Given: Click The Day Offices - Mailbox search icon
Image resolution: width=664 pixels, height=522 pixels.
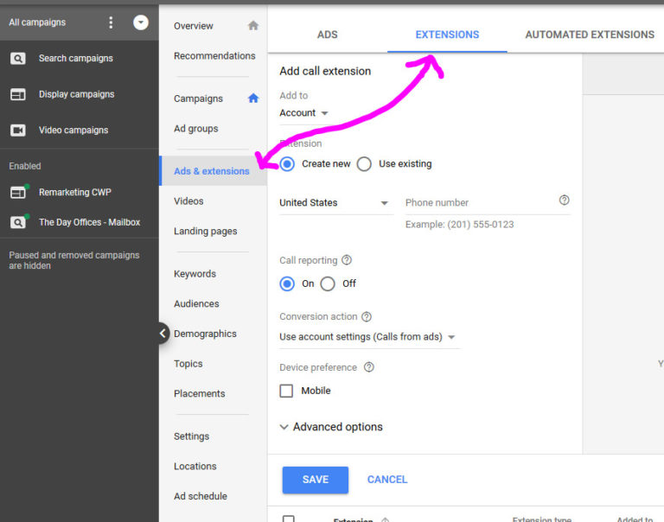Looking at the screenshot, I should click(x=19, y=222).
